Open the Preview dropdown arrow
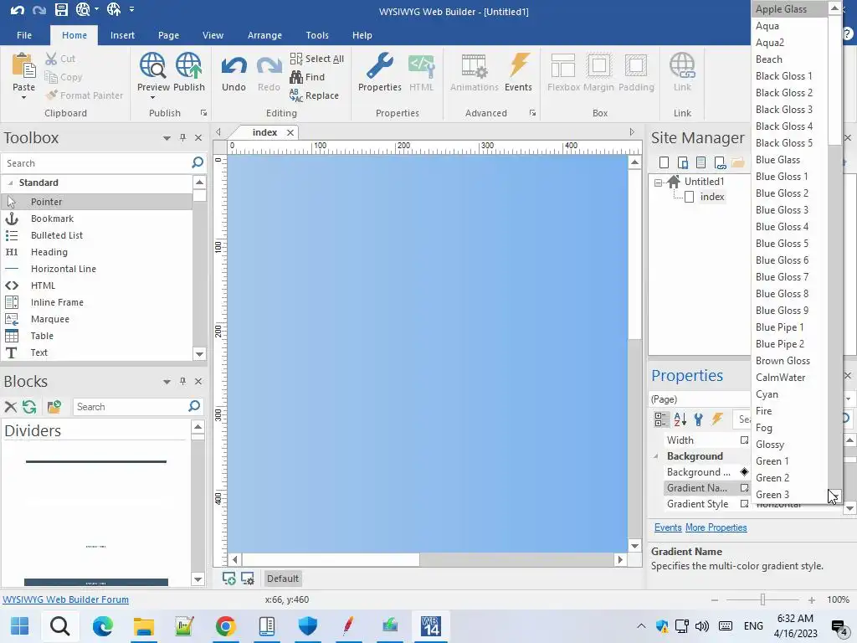 tap(153, 98)
